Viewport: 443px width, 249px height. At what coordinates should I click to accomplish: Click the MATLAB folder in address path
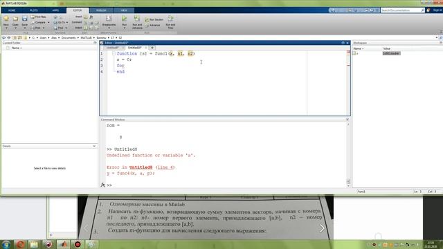click(x=86, y=37)
